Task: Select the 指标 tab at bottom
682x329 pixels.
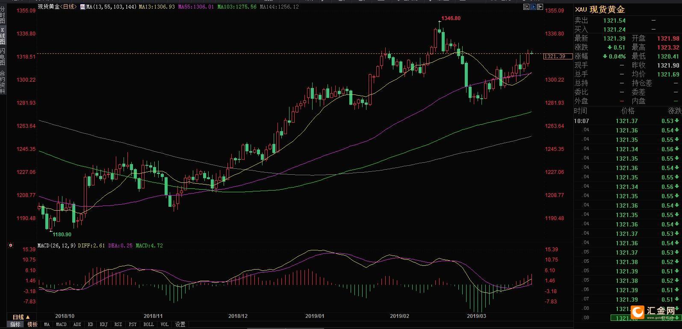Action: [x=15, y=325]
